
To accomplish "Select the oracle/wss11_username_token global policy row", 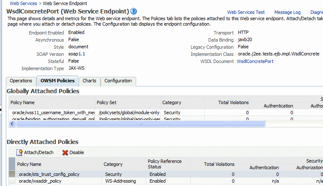I will (x=53, y=113).
